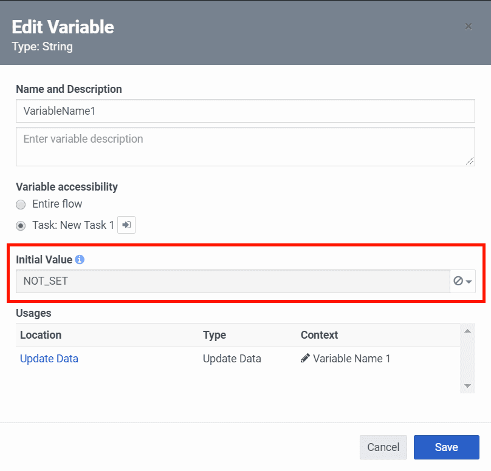Click the go-to-task arrow beside New Task 1
Viewport: 491px width, 471px height.
126,225
